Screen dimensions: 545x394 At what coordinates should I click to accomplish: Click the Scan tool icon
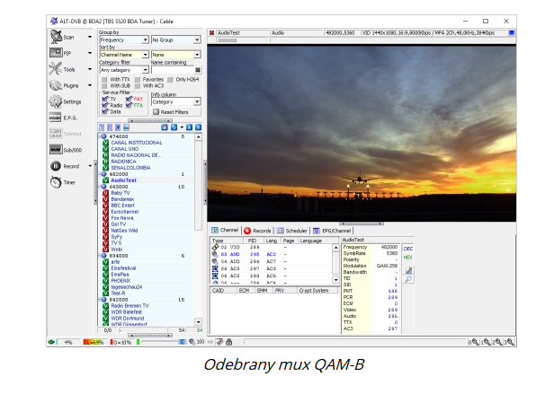coord(55,37)
